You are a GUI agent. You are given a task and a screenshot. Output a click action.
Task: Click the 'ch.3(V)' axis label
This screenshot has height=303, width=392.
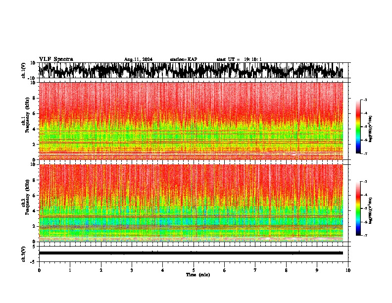pos(24,254)
